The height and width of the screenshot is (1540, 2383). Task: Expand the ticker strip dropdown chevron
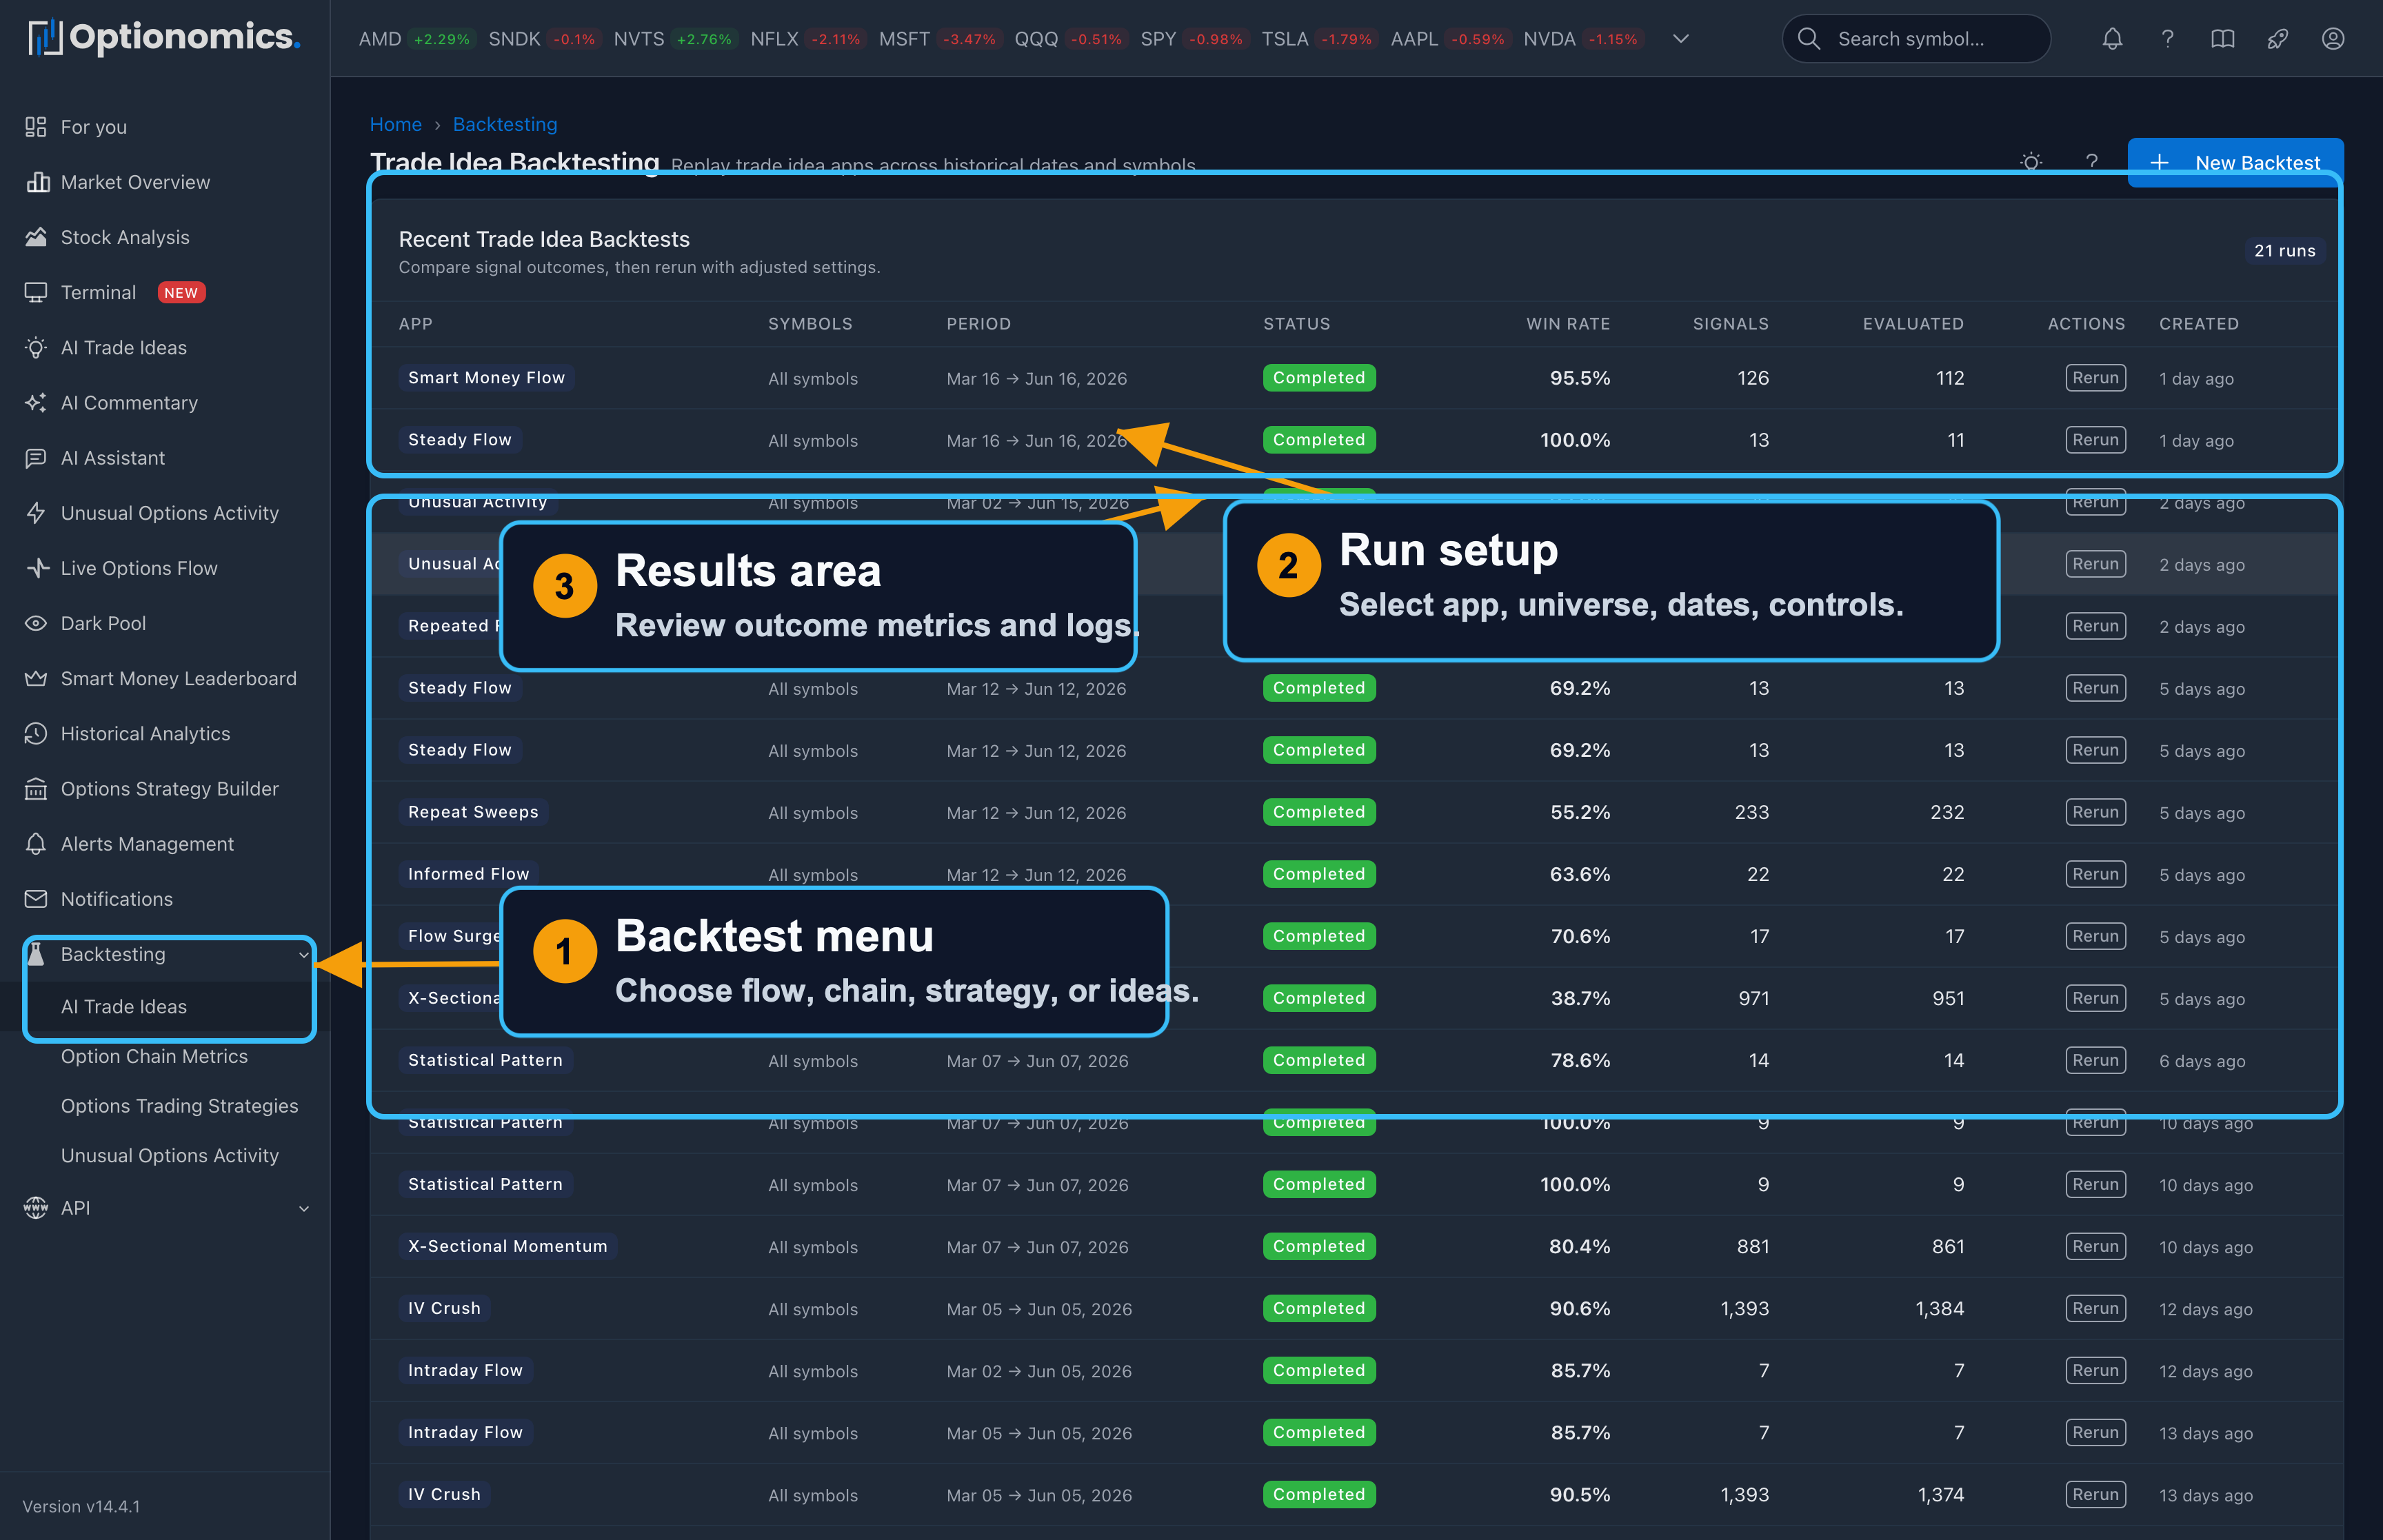click(x=1681, y=39)
